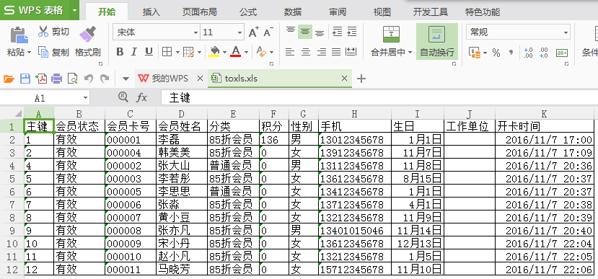Click the formula bar magnifier icon
The height and width of the screenshot is (279, 598).
click(x=123, y=97)
